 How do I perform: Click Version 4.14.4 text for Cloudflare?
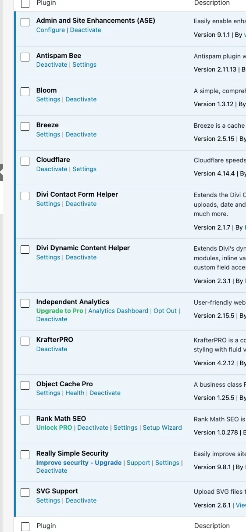[x=214, y=173]
